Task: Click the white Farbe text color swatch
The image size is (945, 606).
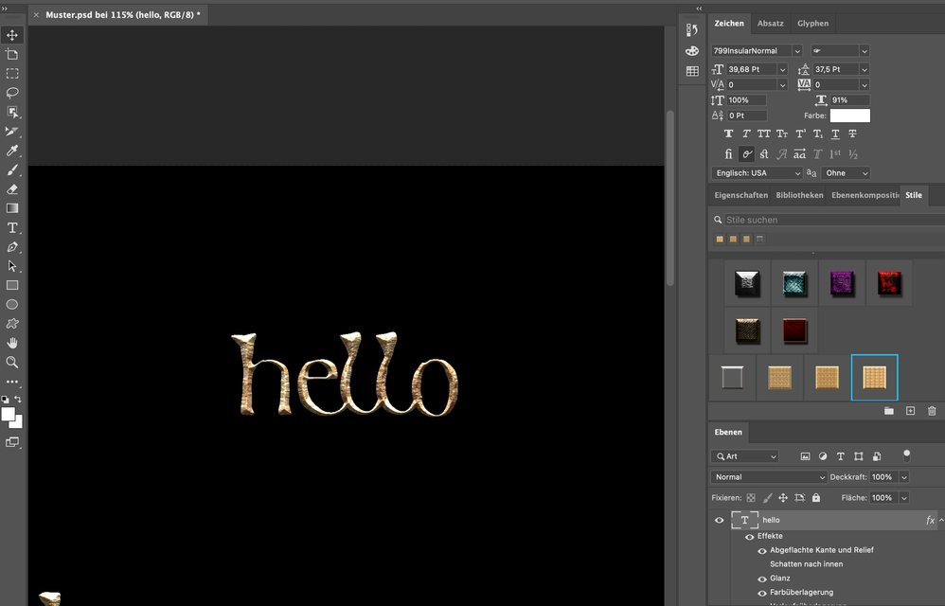Action: pos(849,116)
